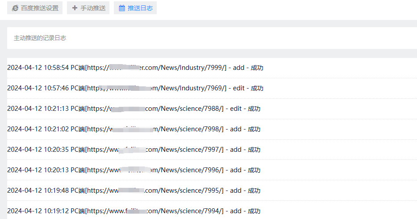Click the URL path News/science/7988/
Screen dimensions: 417x219
point(191,109)
